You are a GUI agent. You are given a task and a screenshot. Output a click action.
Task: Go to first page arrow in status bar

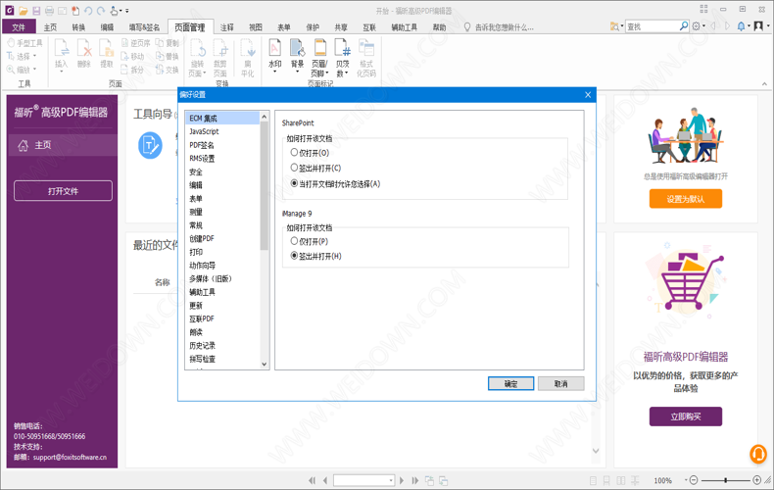(312, 480)
